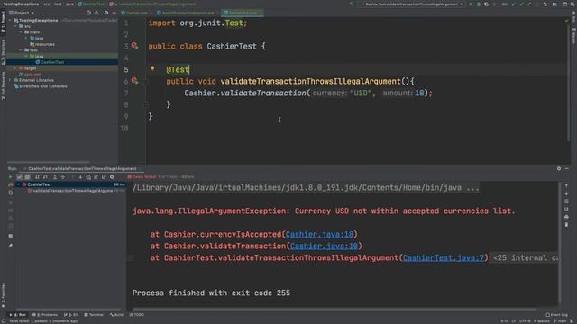Click the Build hammer icon in top toolbar
Screen dimensions: 577x324
tap(352, 4)
